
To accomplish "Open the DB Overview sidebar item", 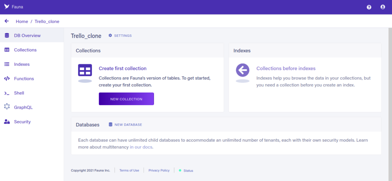I will [32, 36].
